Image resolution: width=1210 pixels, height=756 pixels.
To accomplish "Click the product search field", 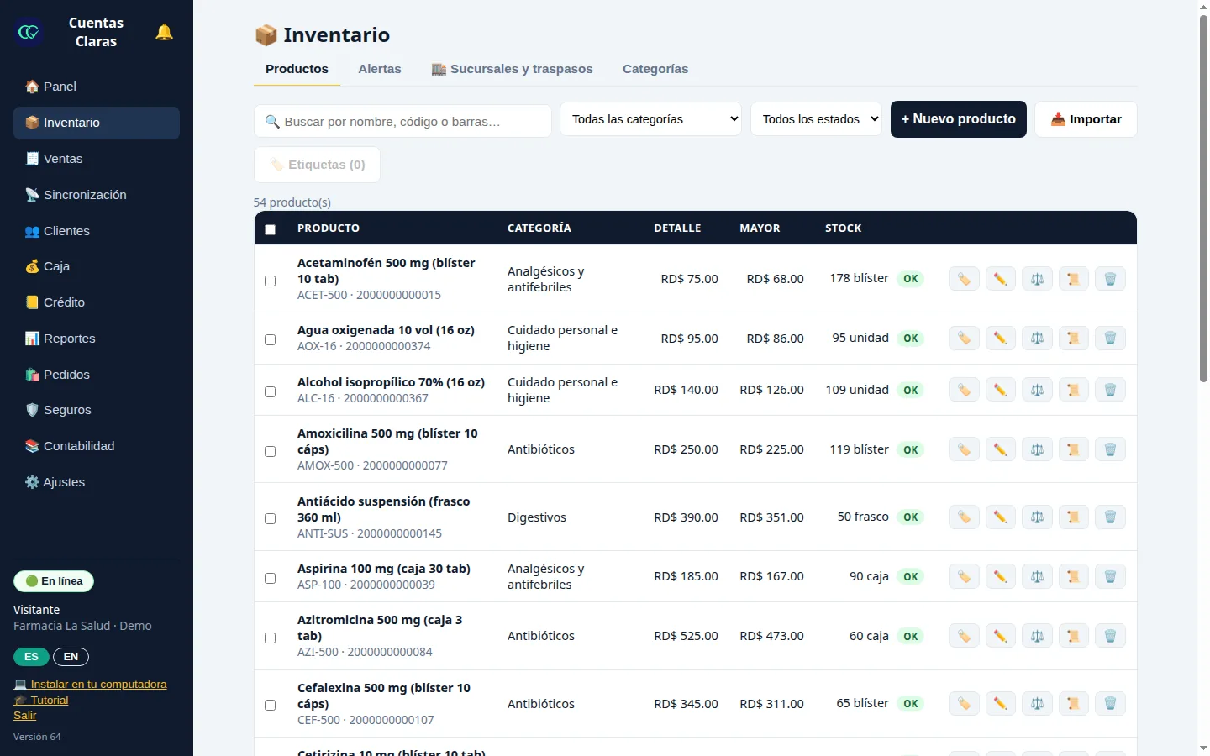I will tap(402, 122).
